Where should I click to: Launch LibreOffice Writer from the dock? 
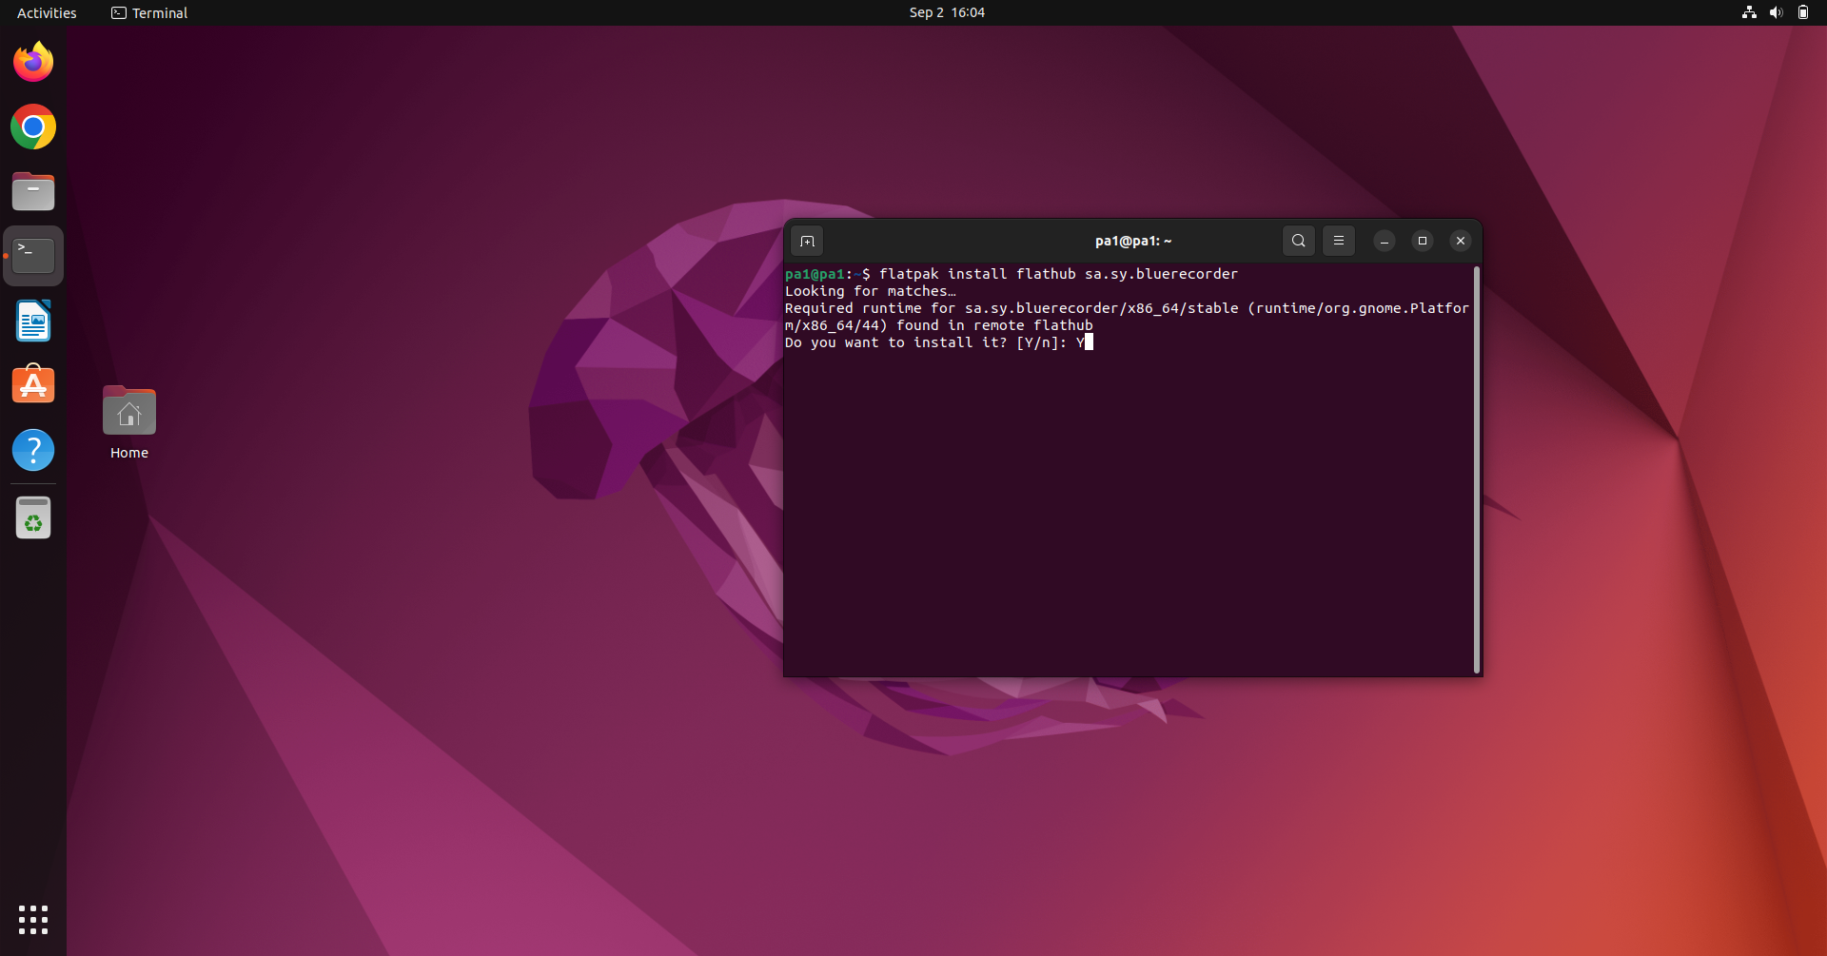[32, 321]
